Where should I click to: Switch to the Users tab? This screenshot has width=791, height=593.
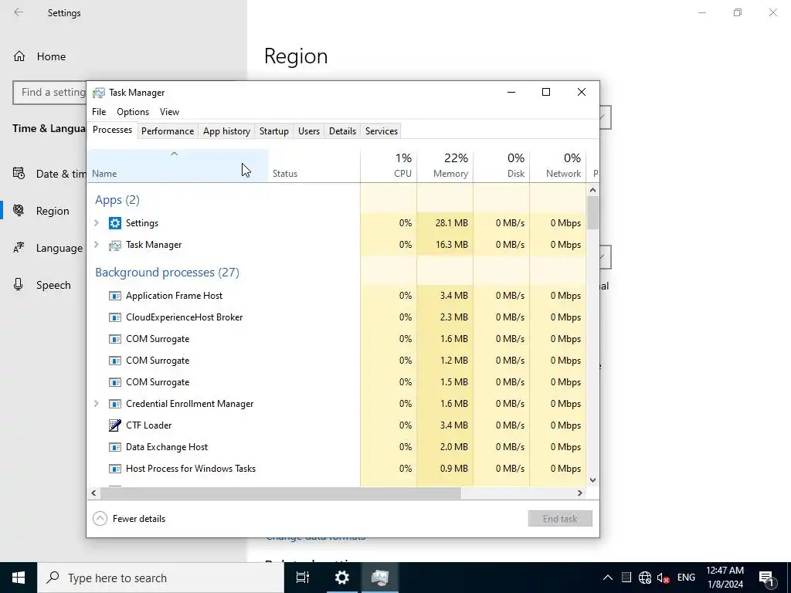coord(309,131)
